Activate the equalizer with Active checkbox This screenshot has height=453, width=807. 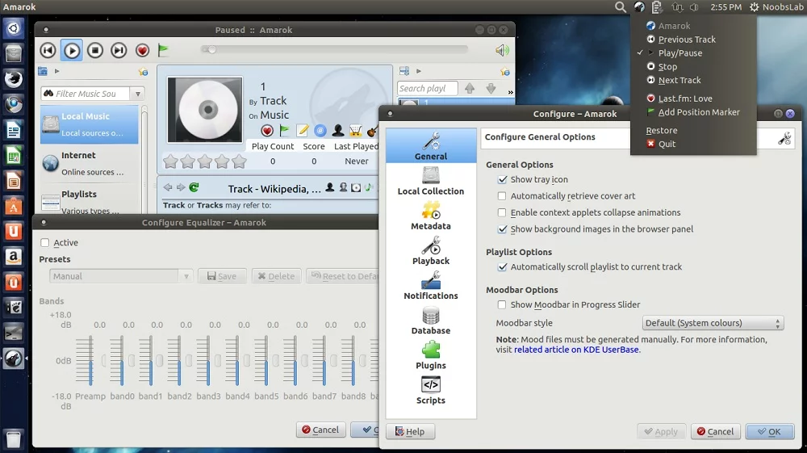[45, 243]
